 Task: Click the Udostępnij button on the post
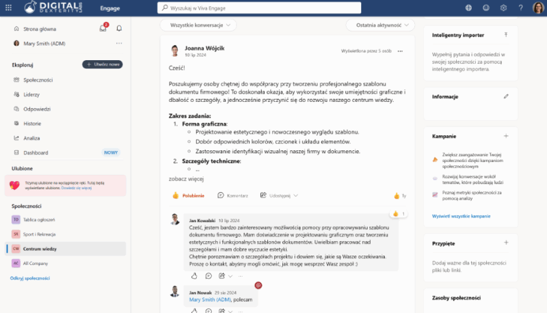276,195
